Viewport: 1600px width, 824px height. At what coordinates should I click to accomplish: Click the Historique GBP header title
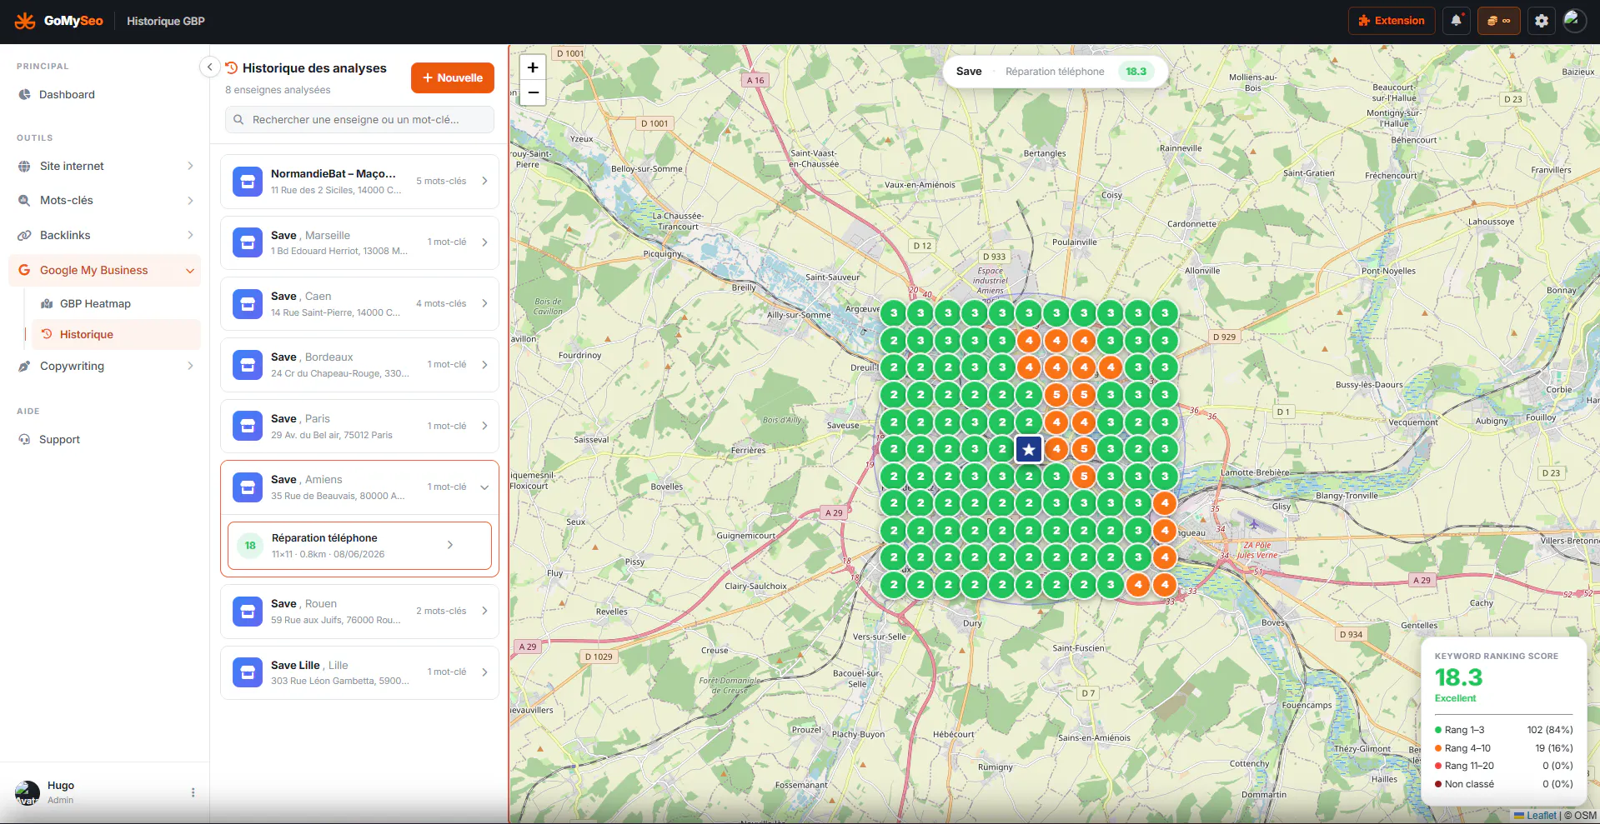[166, 21]
